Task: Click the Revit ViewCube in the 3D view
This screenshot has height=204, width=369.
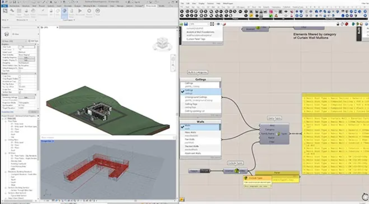Action: coord(163,43)
